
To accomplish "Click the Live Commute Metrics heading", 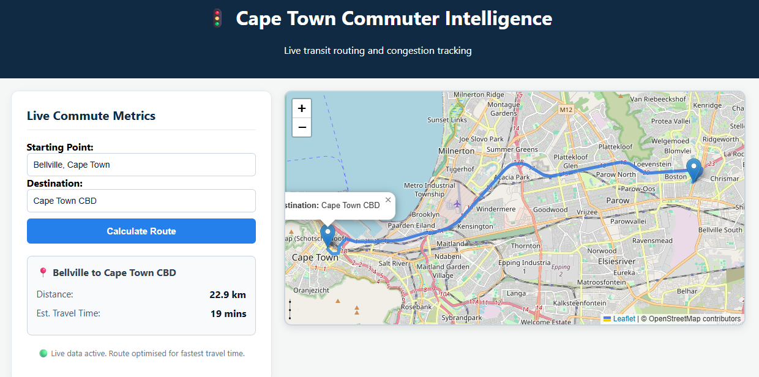I will pos(91,116).
